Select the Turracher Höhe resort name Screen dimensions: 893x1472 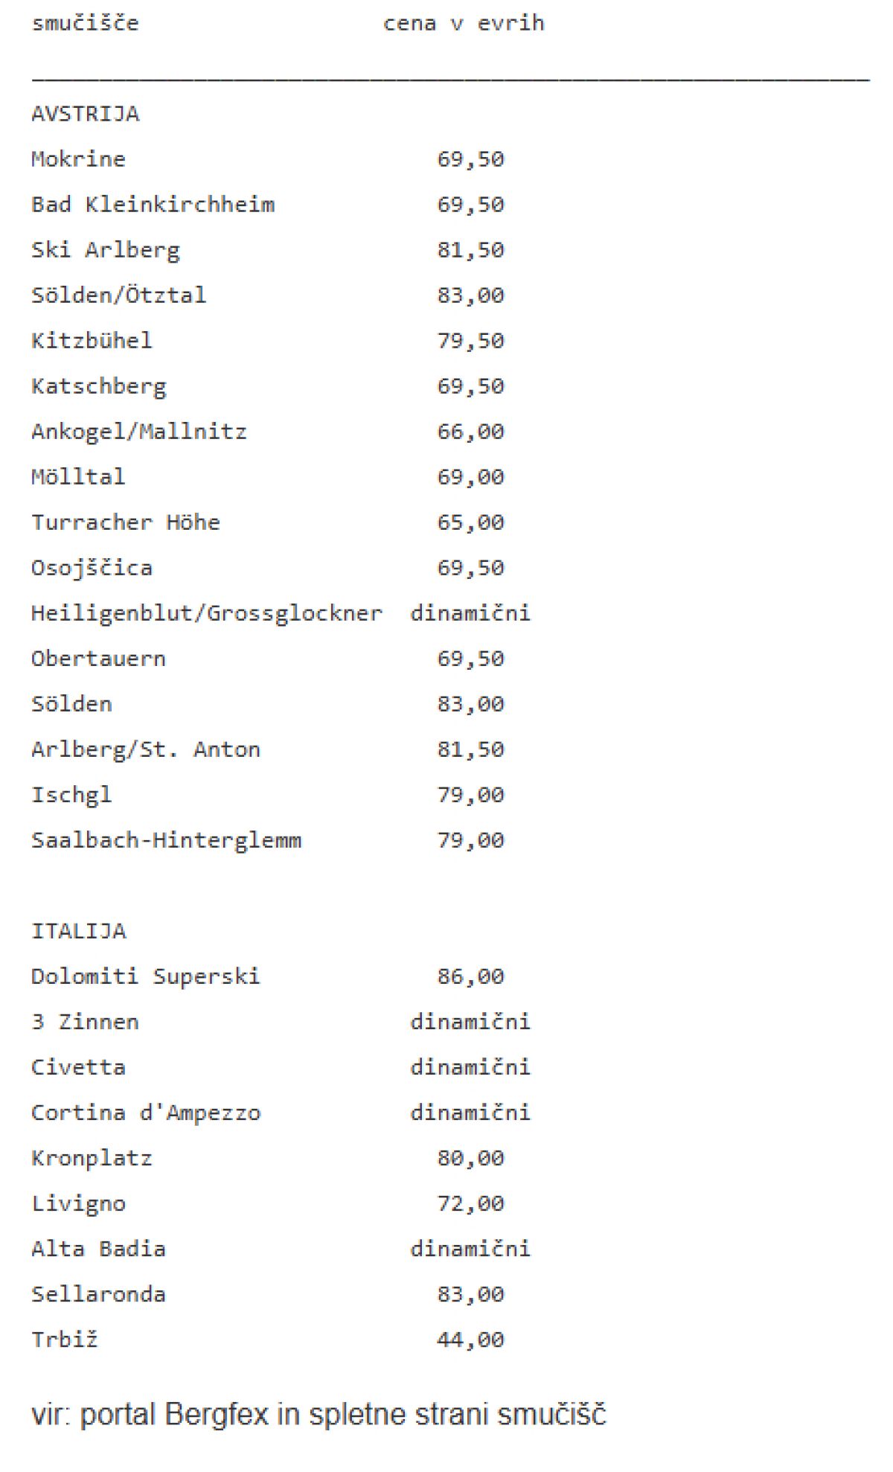tap(125, 522)
